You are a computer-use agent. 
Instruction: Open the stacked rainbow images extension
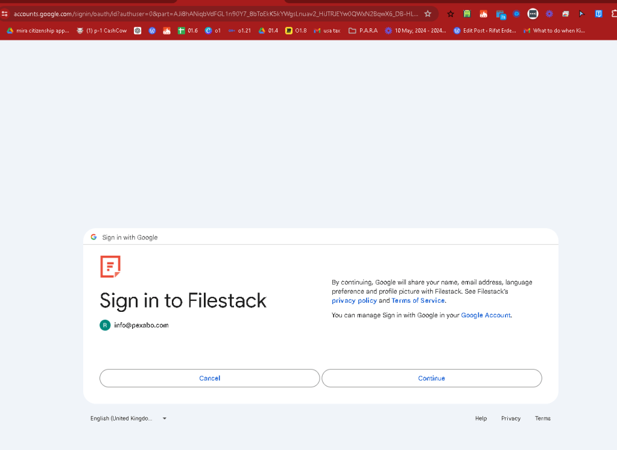pos(566,14)
